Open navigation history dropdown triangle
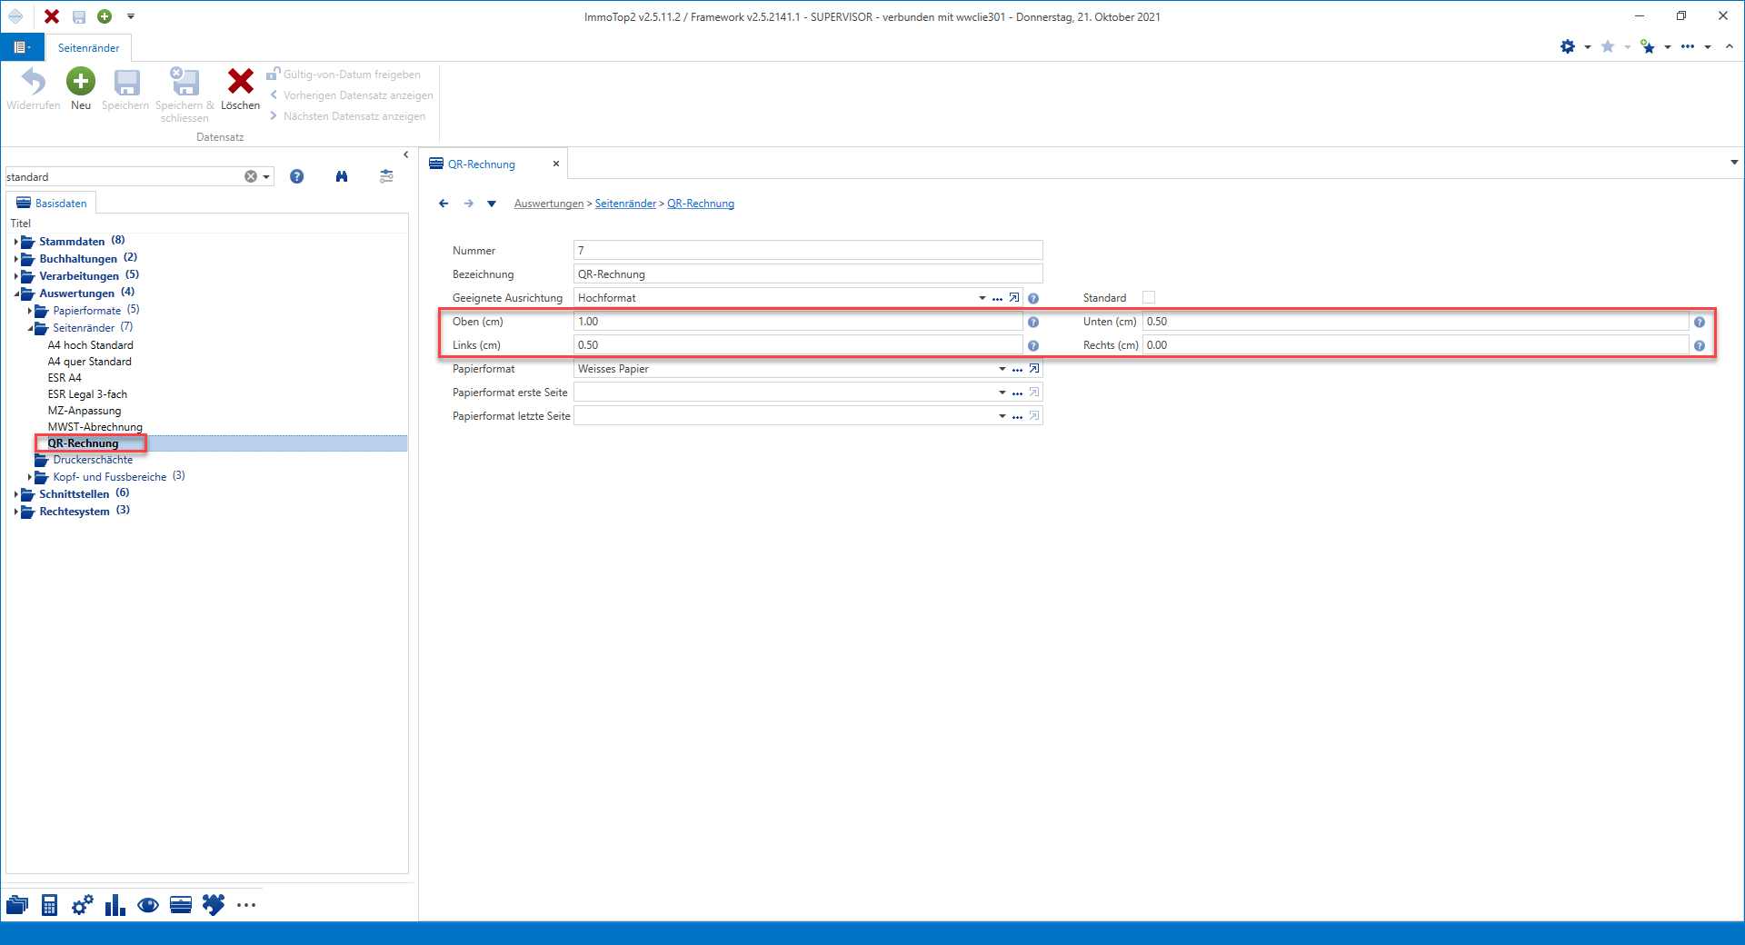 [x=492, y=204]
